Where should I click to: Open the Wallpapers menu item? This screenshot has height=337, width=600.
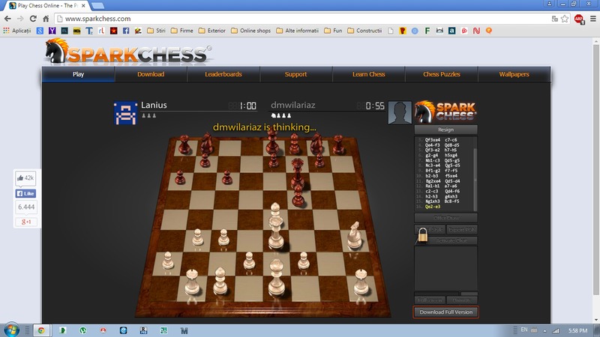(x=514, y=74)
